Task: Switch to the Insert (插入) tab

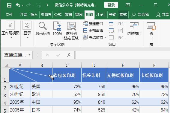Action: (34, 14)
